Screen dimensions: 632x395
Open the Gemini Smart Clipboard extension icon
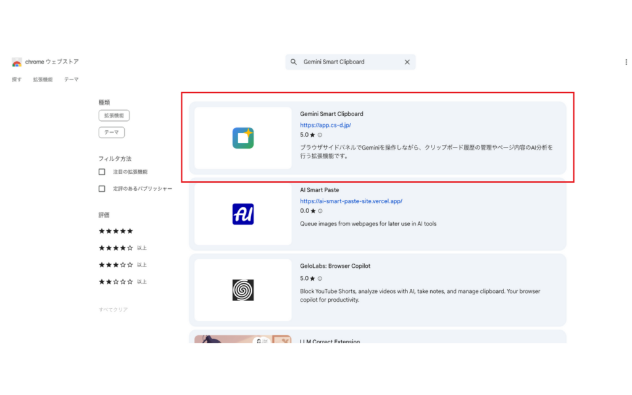click(x=243, y=138)
